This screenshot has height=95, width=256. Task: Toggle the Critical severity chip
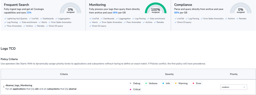click(x=135, y=90)
